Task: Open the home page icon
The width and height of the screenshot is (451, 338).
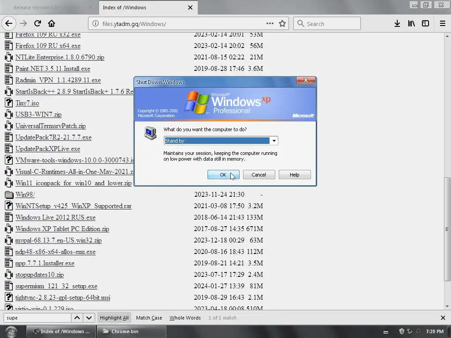Action: [x=52, y=24]
